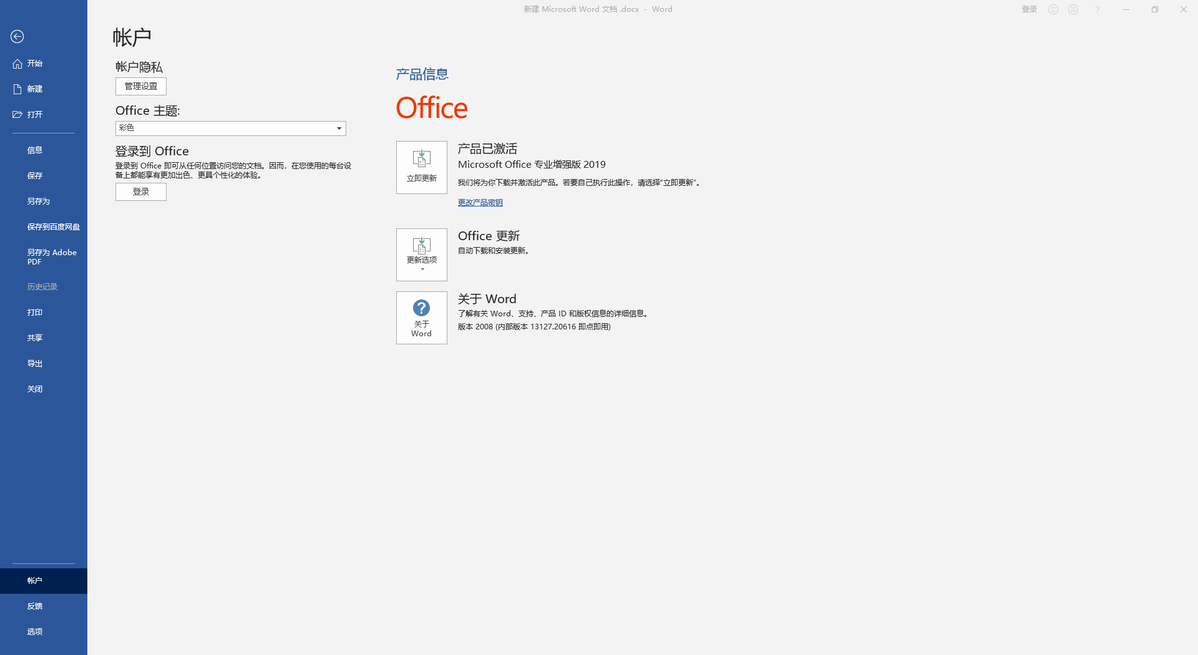The width and height of the screenshot is (1198, 655).
Task: Open the 反馈 page
Action: click(44, 606)
